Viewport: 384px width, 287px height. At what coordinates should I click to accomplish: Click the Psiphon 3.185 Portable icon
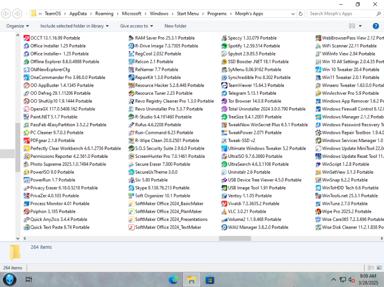tap(26, 211)
